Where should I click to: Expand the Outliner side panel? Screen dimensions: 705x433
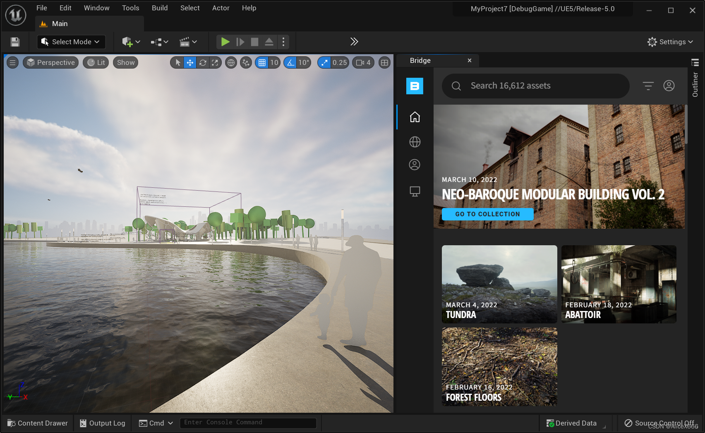pyautogui.click(x=695, y=78)
